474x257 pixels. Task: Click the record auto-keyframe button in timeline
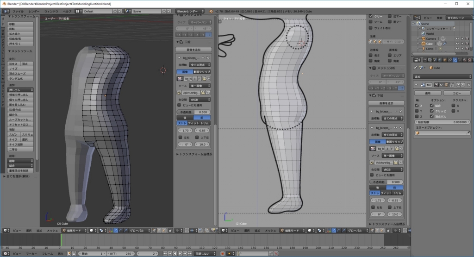(223, 253)
